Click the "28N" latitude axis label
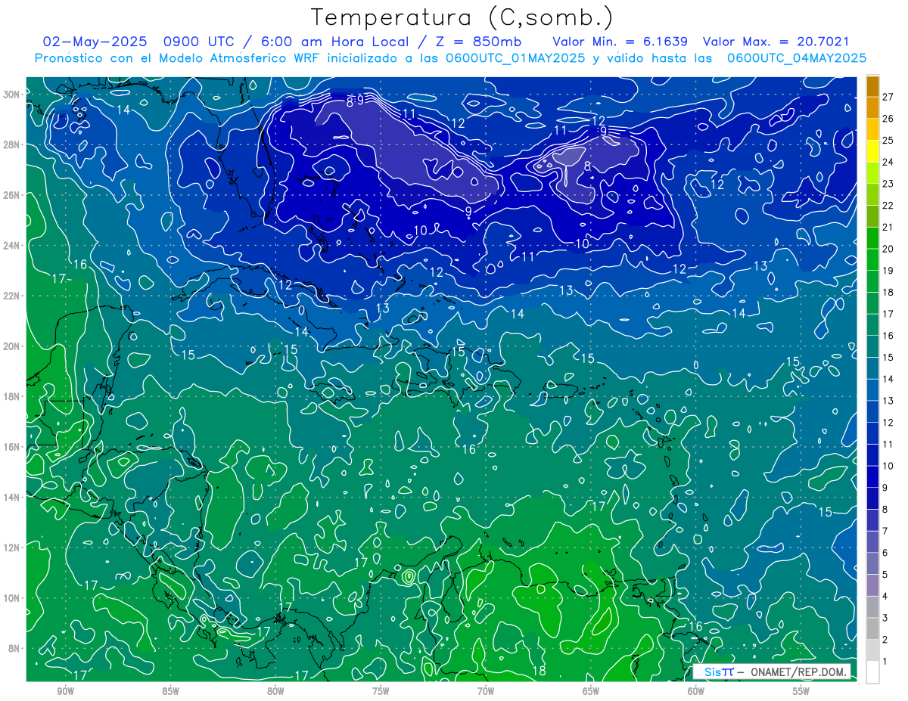908x701 pixels. click(x=13, y=144)
